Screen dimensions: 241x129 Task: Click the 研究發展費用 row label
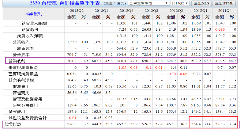pyautogui.click(x=25, y=105)
